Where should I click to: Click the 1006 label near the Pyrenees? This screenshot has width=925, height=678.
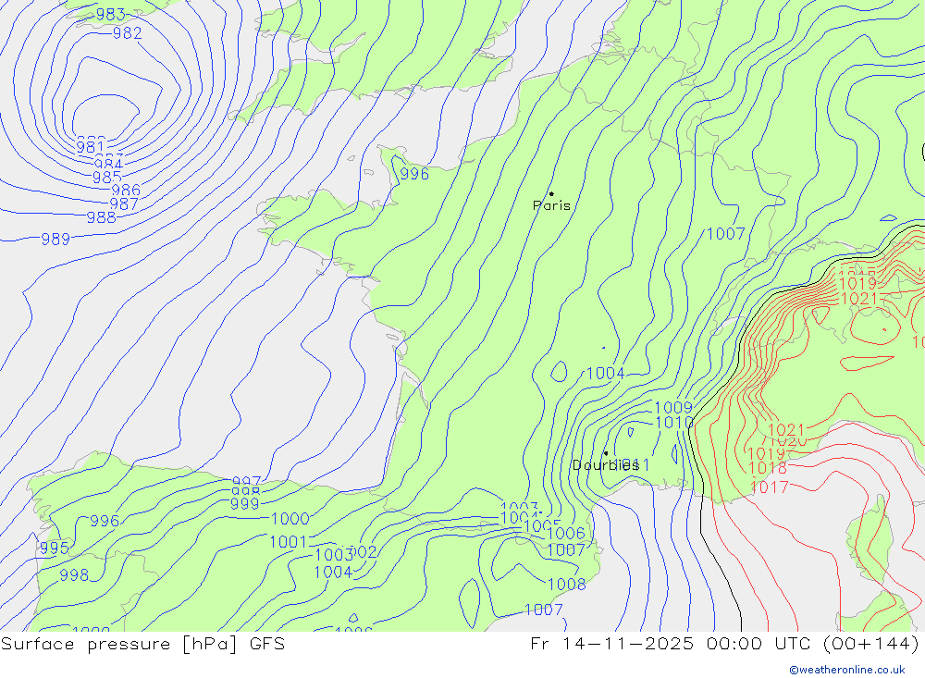point(566,534)
